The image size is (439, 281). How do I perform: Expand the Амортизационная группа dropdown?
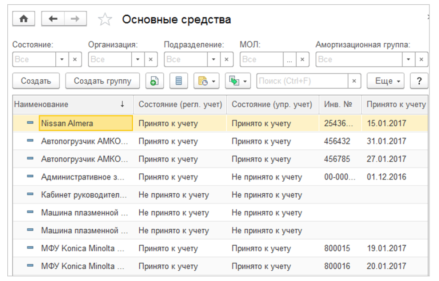tap(409, 60)
